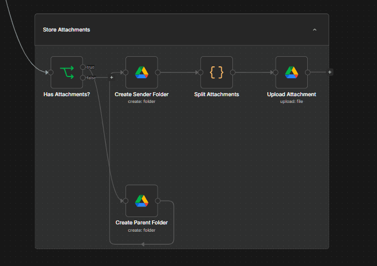Click the 'upload: file' subtitle text

click(x=291, y=101)
